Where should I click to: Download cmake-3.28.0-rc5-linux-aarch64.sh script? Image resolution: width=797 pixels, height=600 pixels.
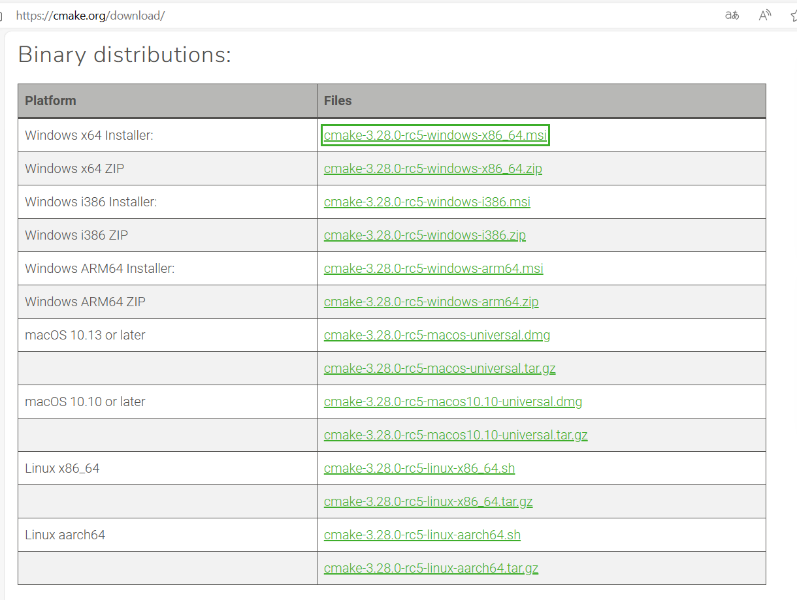coord(422,535)
